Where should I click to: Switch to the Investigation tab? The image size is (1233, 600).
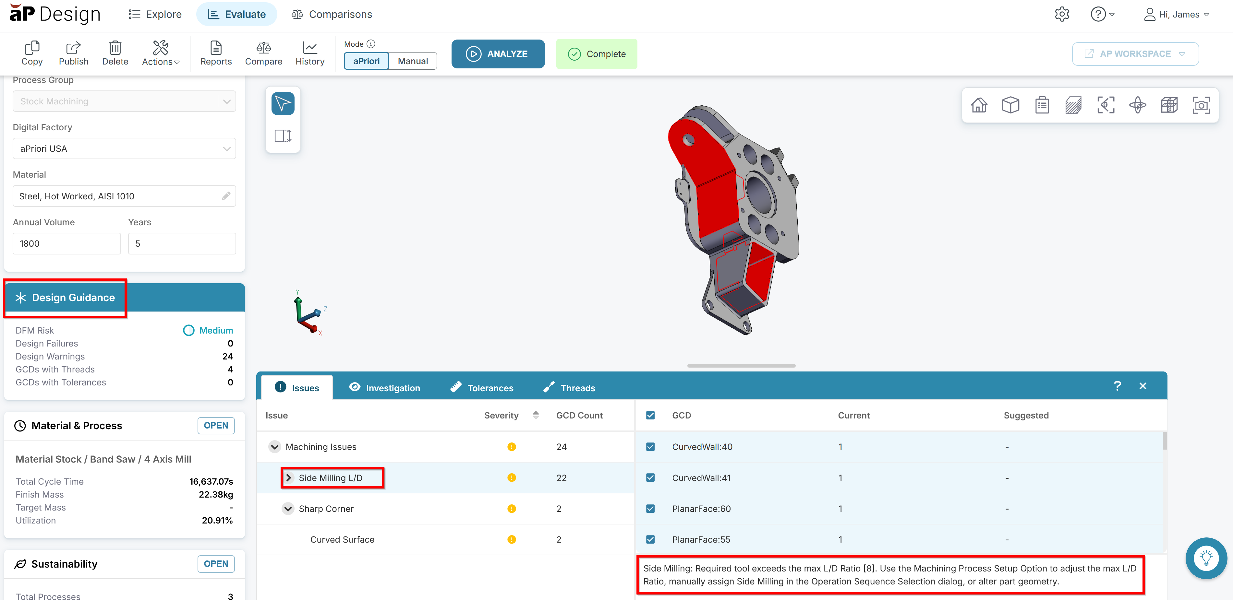pos(384,388)
